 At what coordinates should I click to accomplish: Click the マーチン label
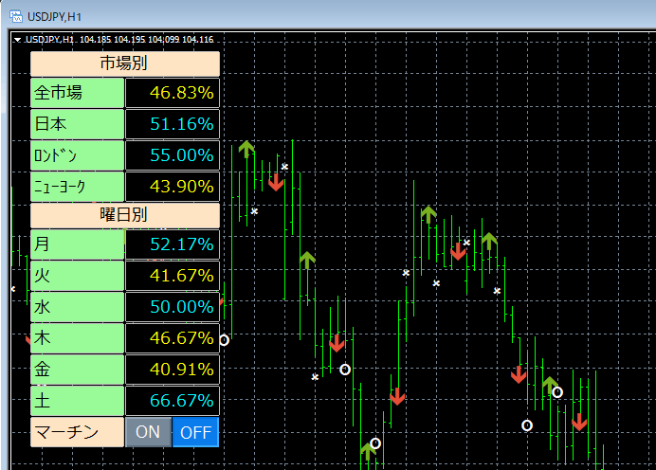[77, 432]
